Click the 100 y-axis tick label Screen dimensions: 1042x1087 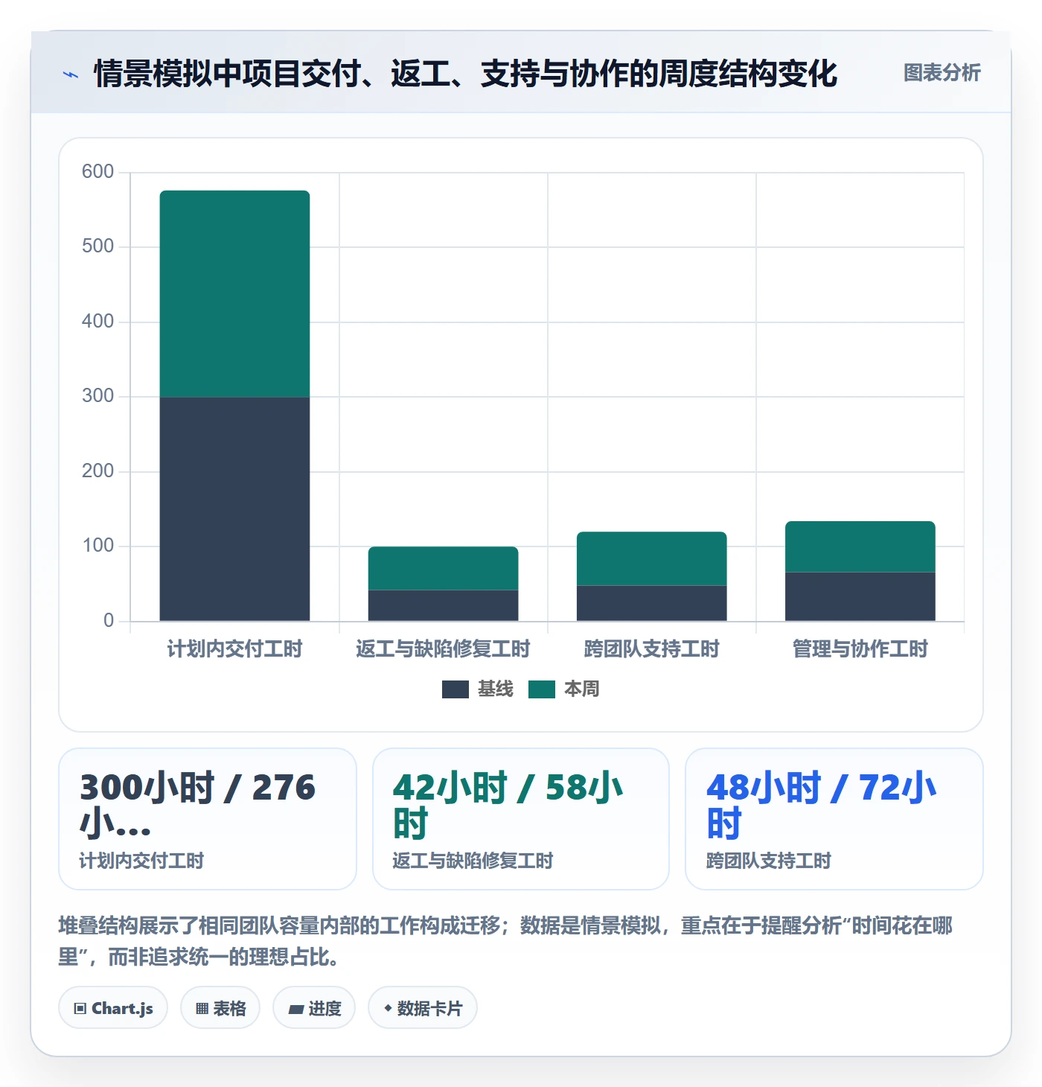click(x=98, y=546)
